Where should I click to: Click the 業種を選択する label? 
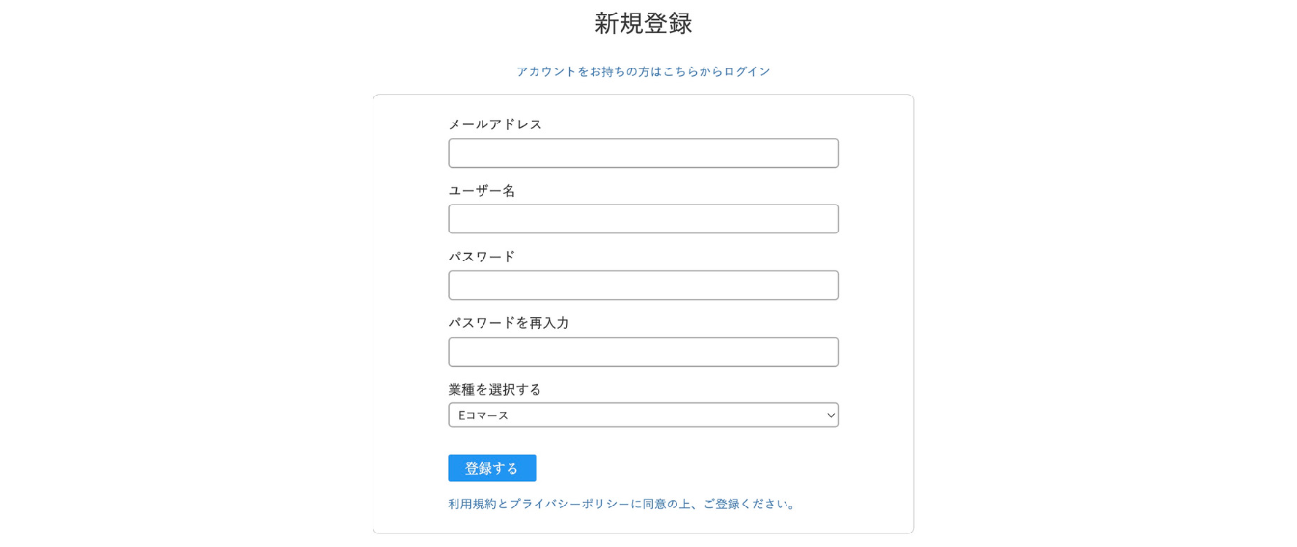[x=495, y=389]
